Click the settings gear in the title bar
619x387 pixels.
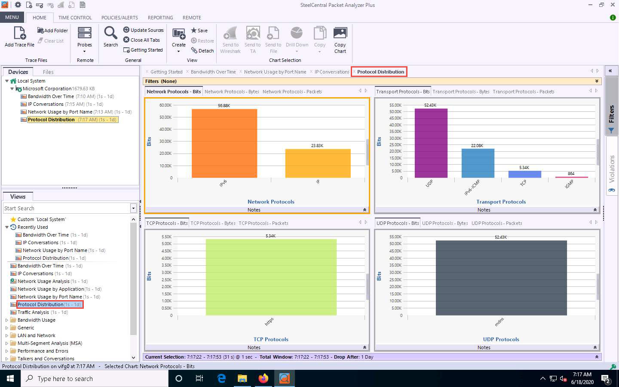pos(18,5)
